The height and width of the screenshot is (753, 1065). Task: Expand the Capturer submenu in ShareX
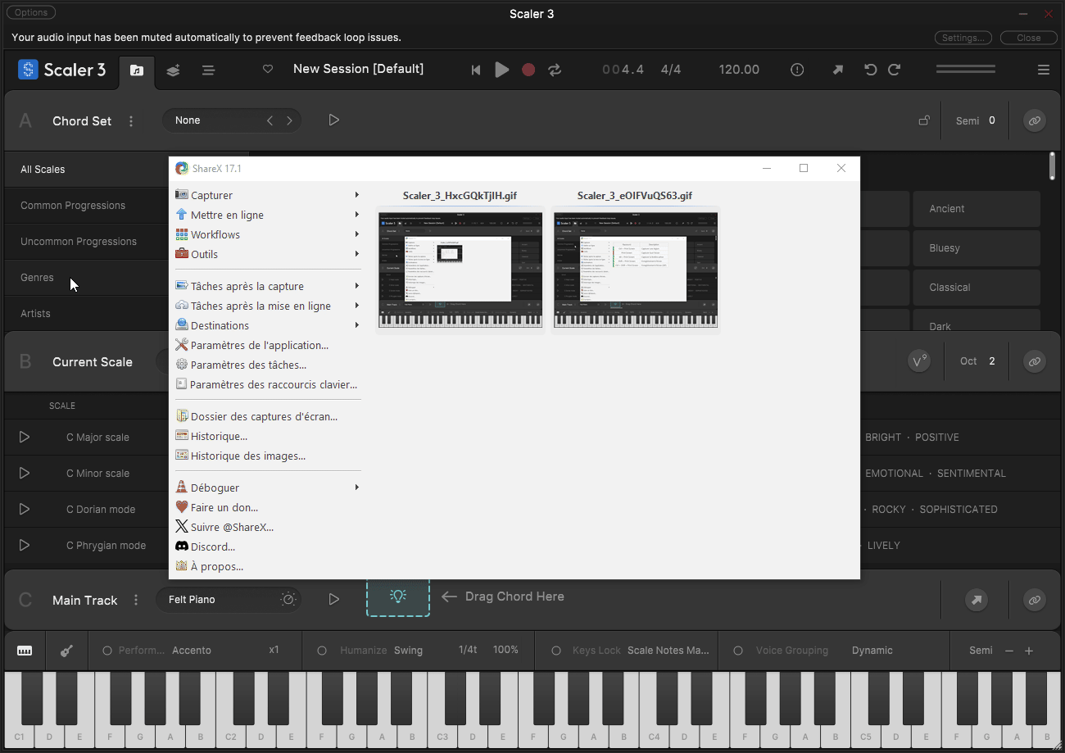268,195
